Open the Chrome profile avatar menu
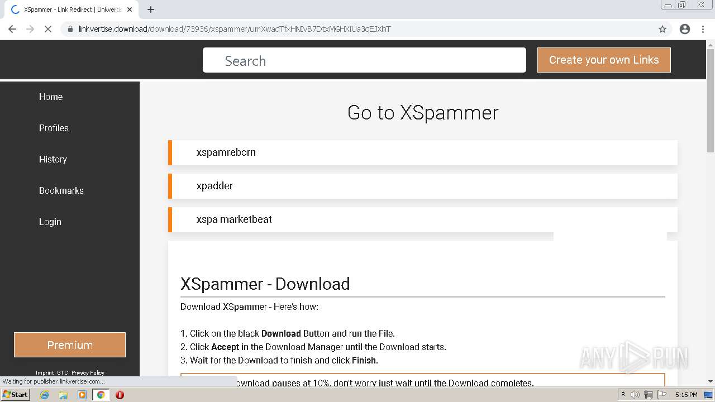This screenshot has height=402, width=715. click(685, 29)
